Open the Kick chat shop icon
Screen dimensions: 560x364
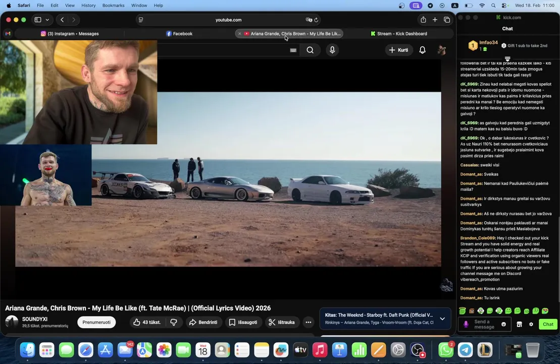click(x=519, y=324)
